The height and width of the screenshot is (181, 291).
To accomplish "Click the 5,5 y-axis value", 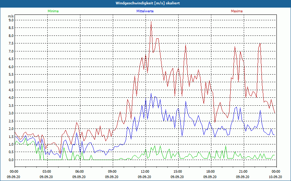I will (11, 75).
